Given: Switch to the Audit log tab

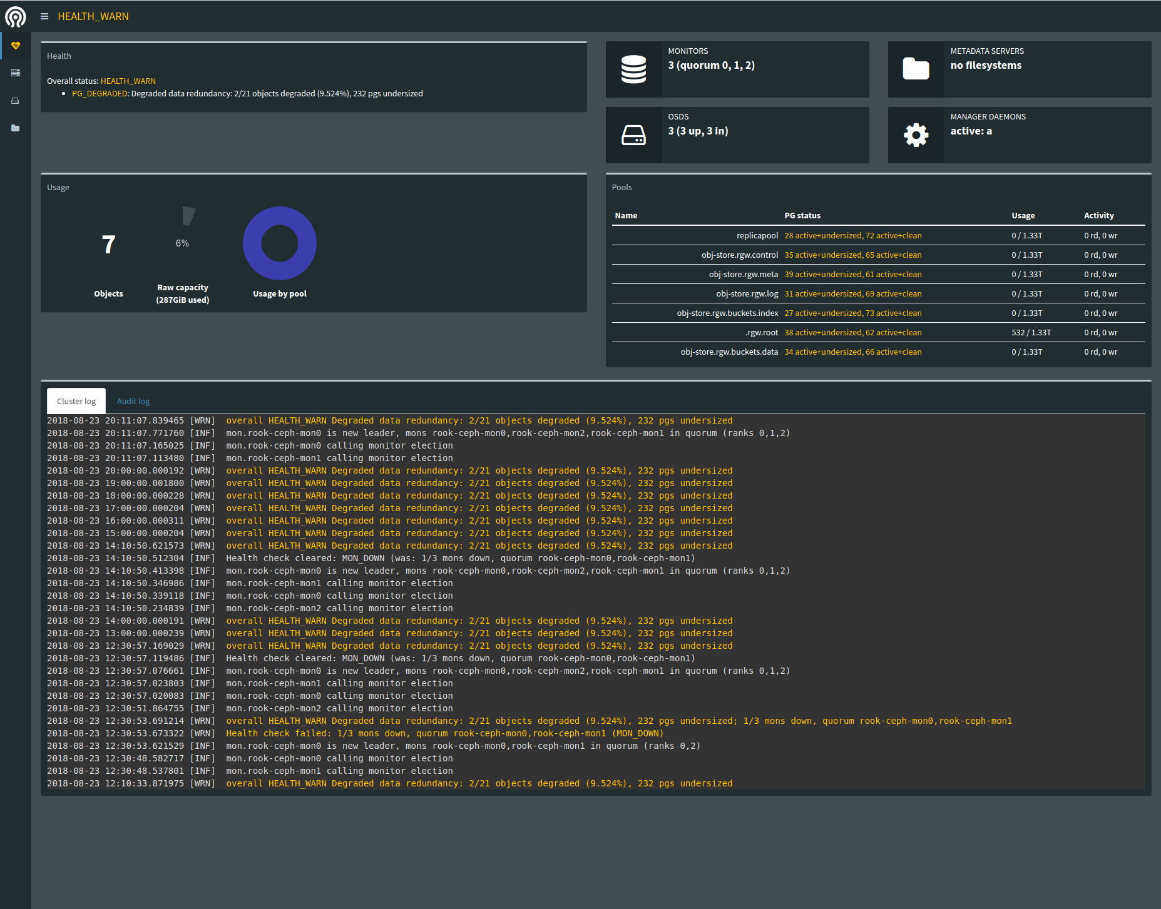Looking at the screenshot, I should (x=133, y=401).
